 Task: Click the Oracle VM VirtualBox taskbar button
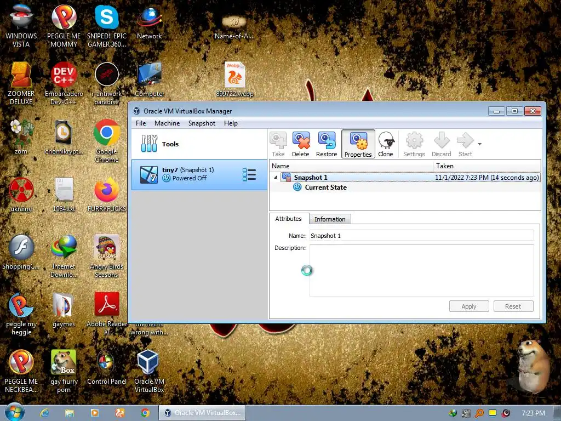[x=202, y=413]
